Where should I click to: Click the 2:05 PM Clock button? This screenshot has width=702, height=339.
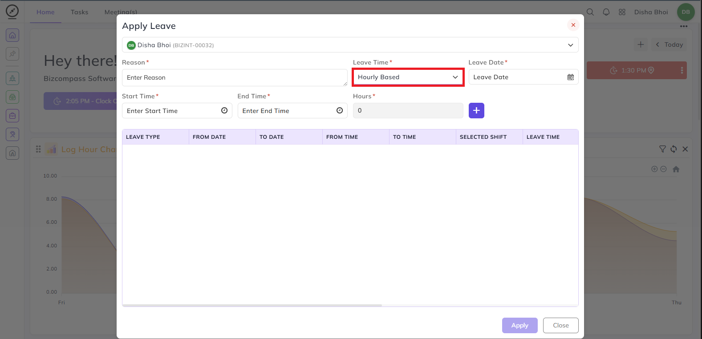coord(80,101)
